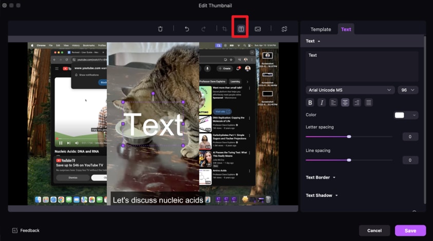Screen dimensions: 433x241
Task: Click the Letter spacing value field
Action: coord(410,136)
